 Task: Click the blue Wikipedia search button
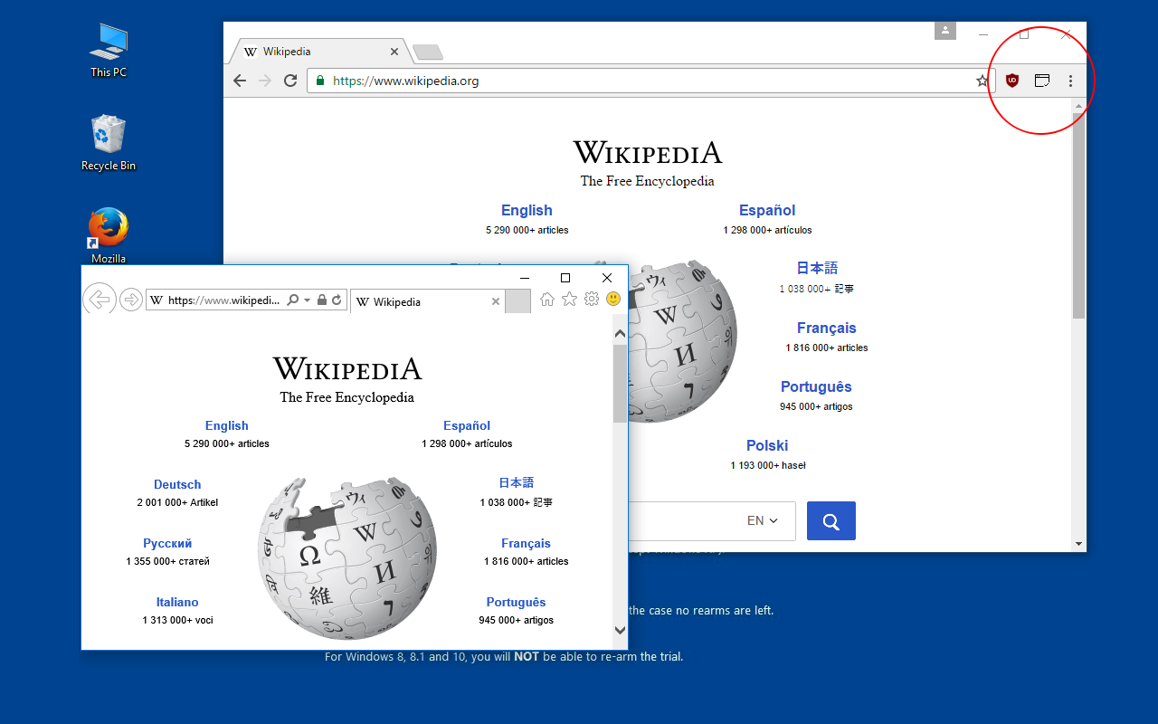tap(831, 521)
